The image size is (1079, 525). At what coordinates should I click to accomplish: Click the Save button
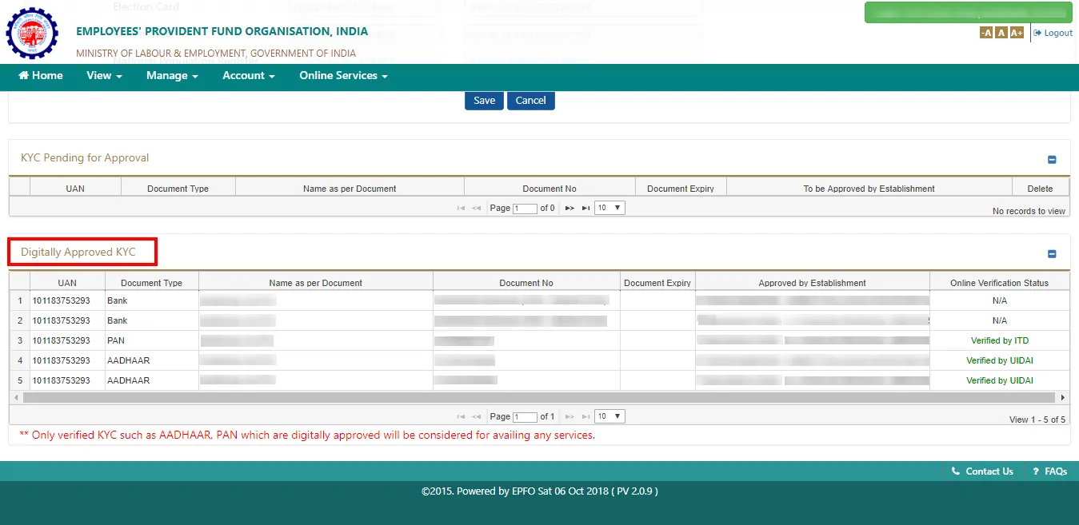pos(484,101)
